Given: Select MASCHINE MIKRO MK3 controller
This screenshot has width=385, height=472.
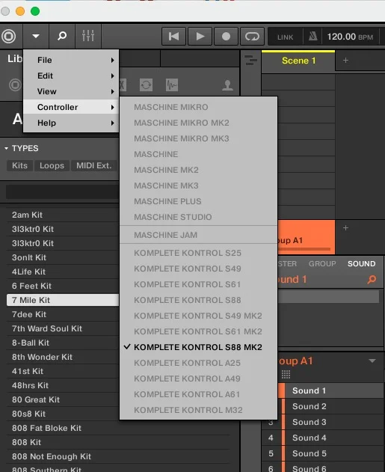Looking at the screenshot, I should 199,138.
